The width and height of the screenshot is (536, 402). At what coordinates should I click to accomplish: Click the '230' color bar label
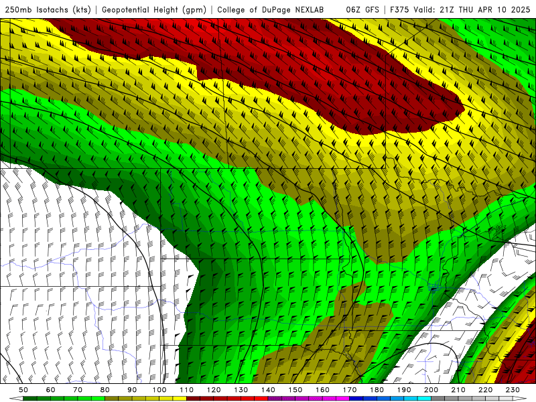tap(513, 390)
